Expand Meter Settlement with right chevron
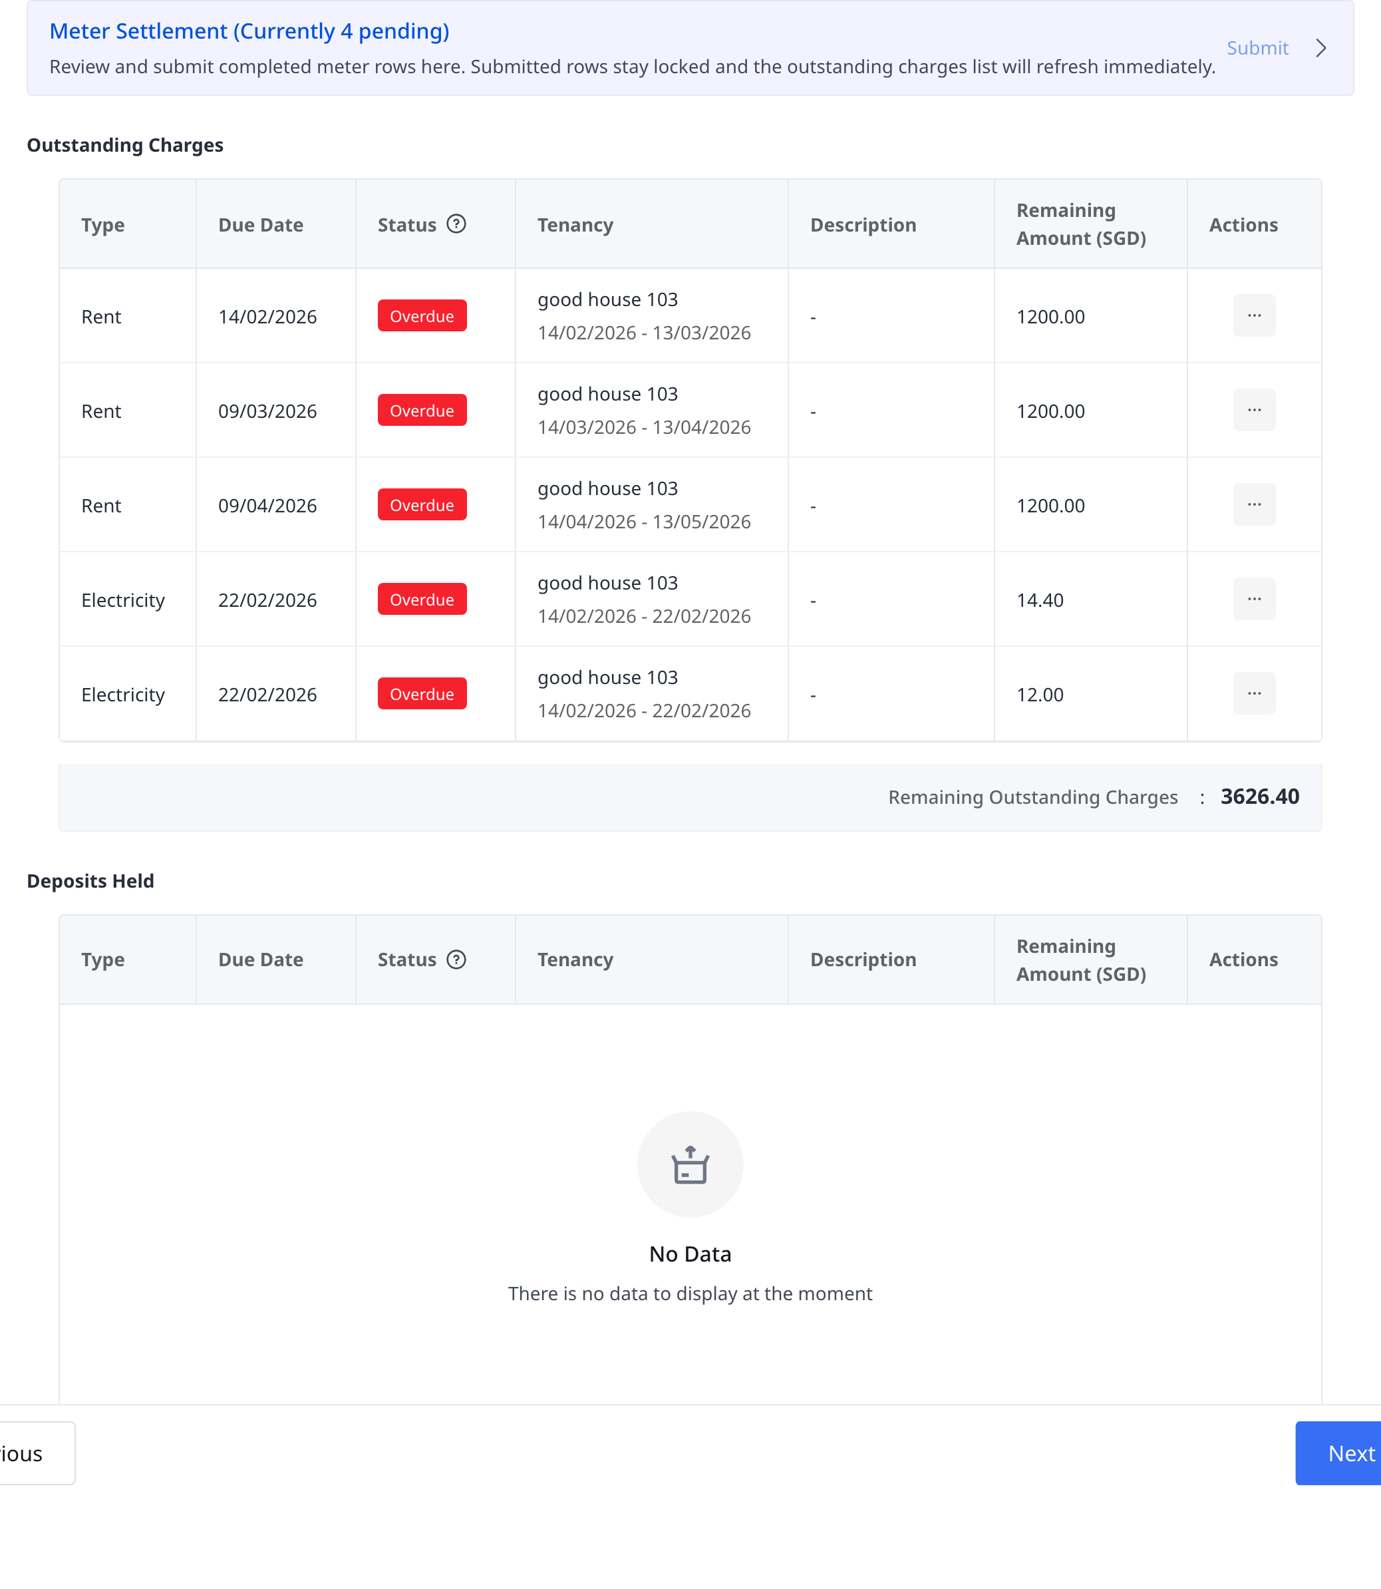Screen dimensions: 1381x1589 (x=1321, y=48)
